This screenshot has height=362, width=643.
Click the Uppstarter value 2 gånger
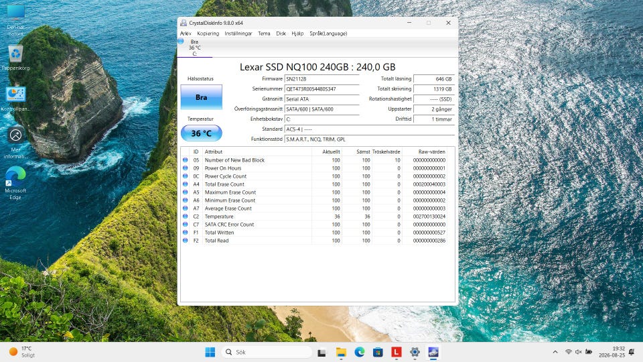434,109
